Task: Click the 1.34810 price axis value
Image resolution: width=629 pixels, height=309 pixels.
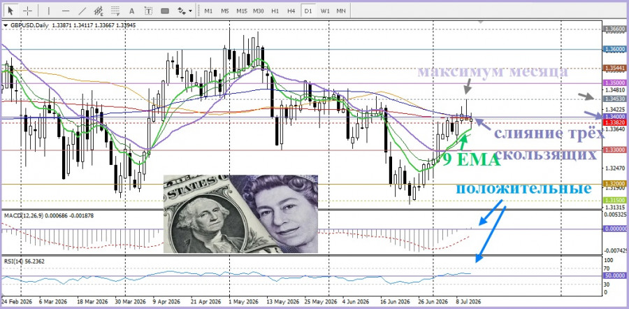Action: click(x=614, y=90)
